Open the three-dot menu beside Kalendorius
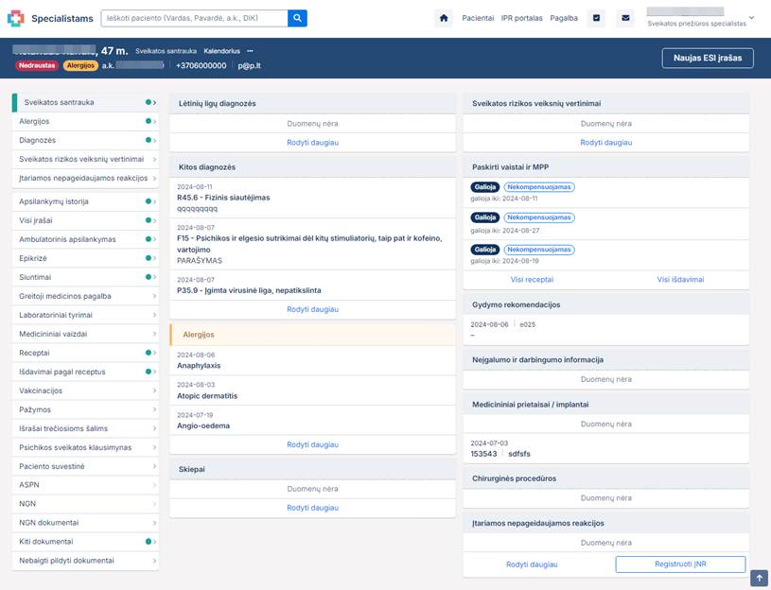 click(251, 51)
